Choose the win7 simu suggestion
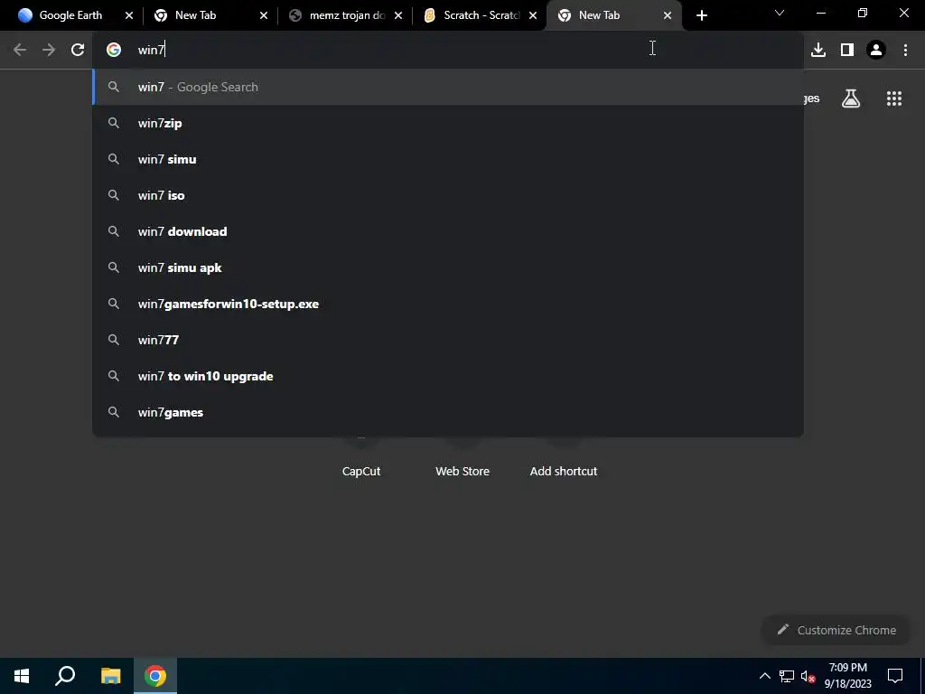Screen dimensions: 925x694 tap(448, 159)
